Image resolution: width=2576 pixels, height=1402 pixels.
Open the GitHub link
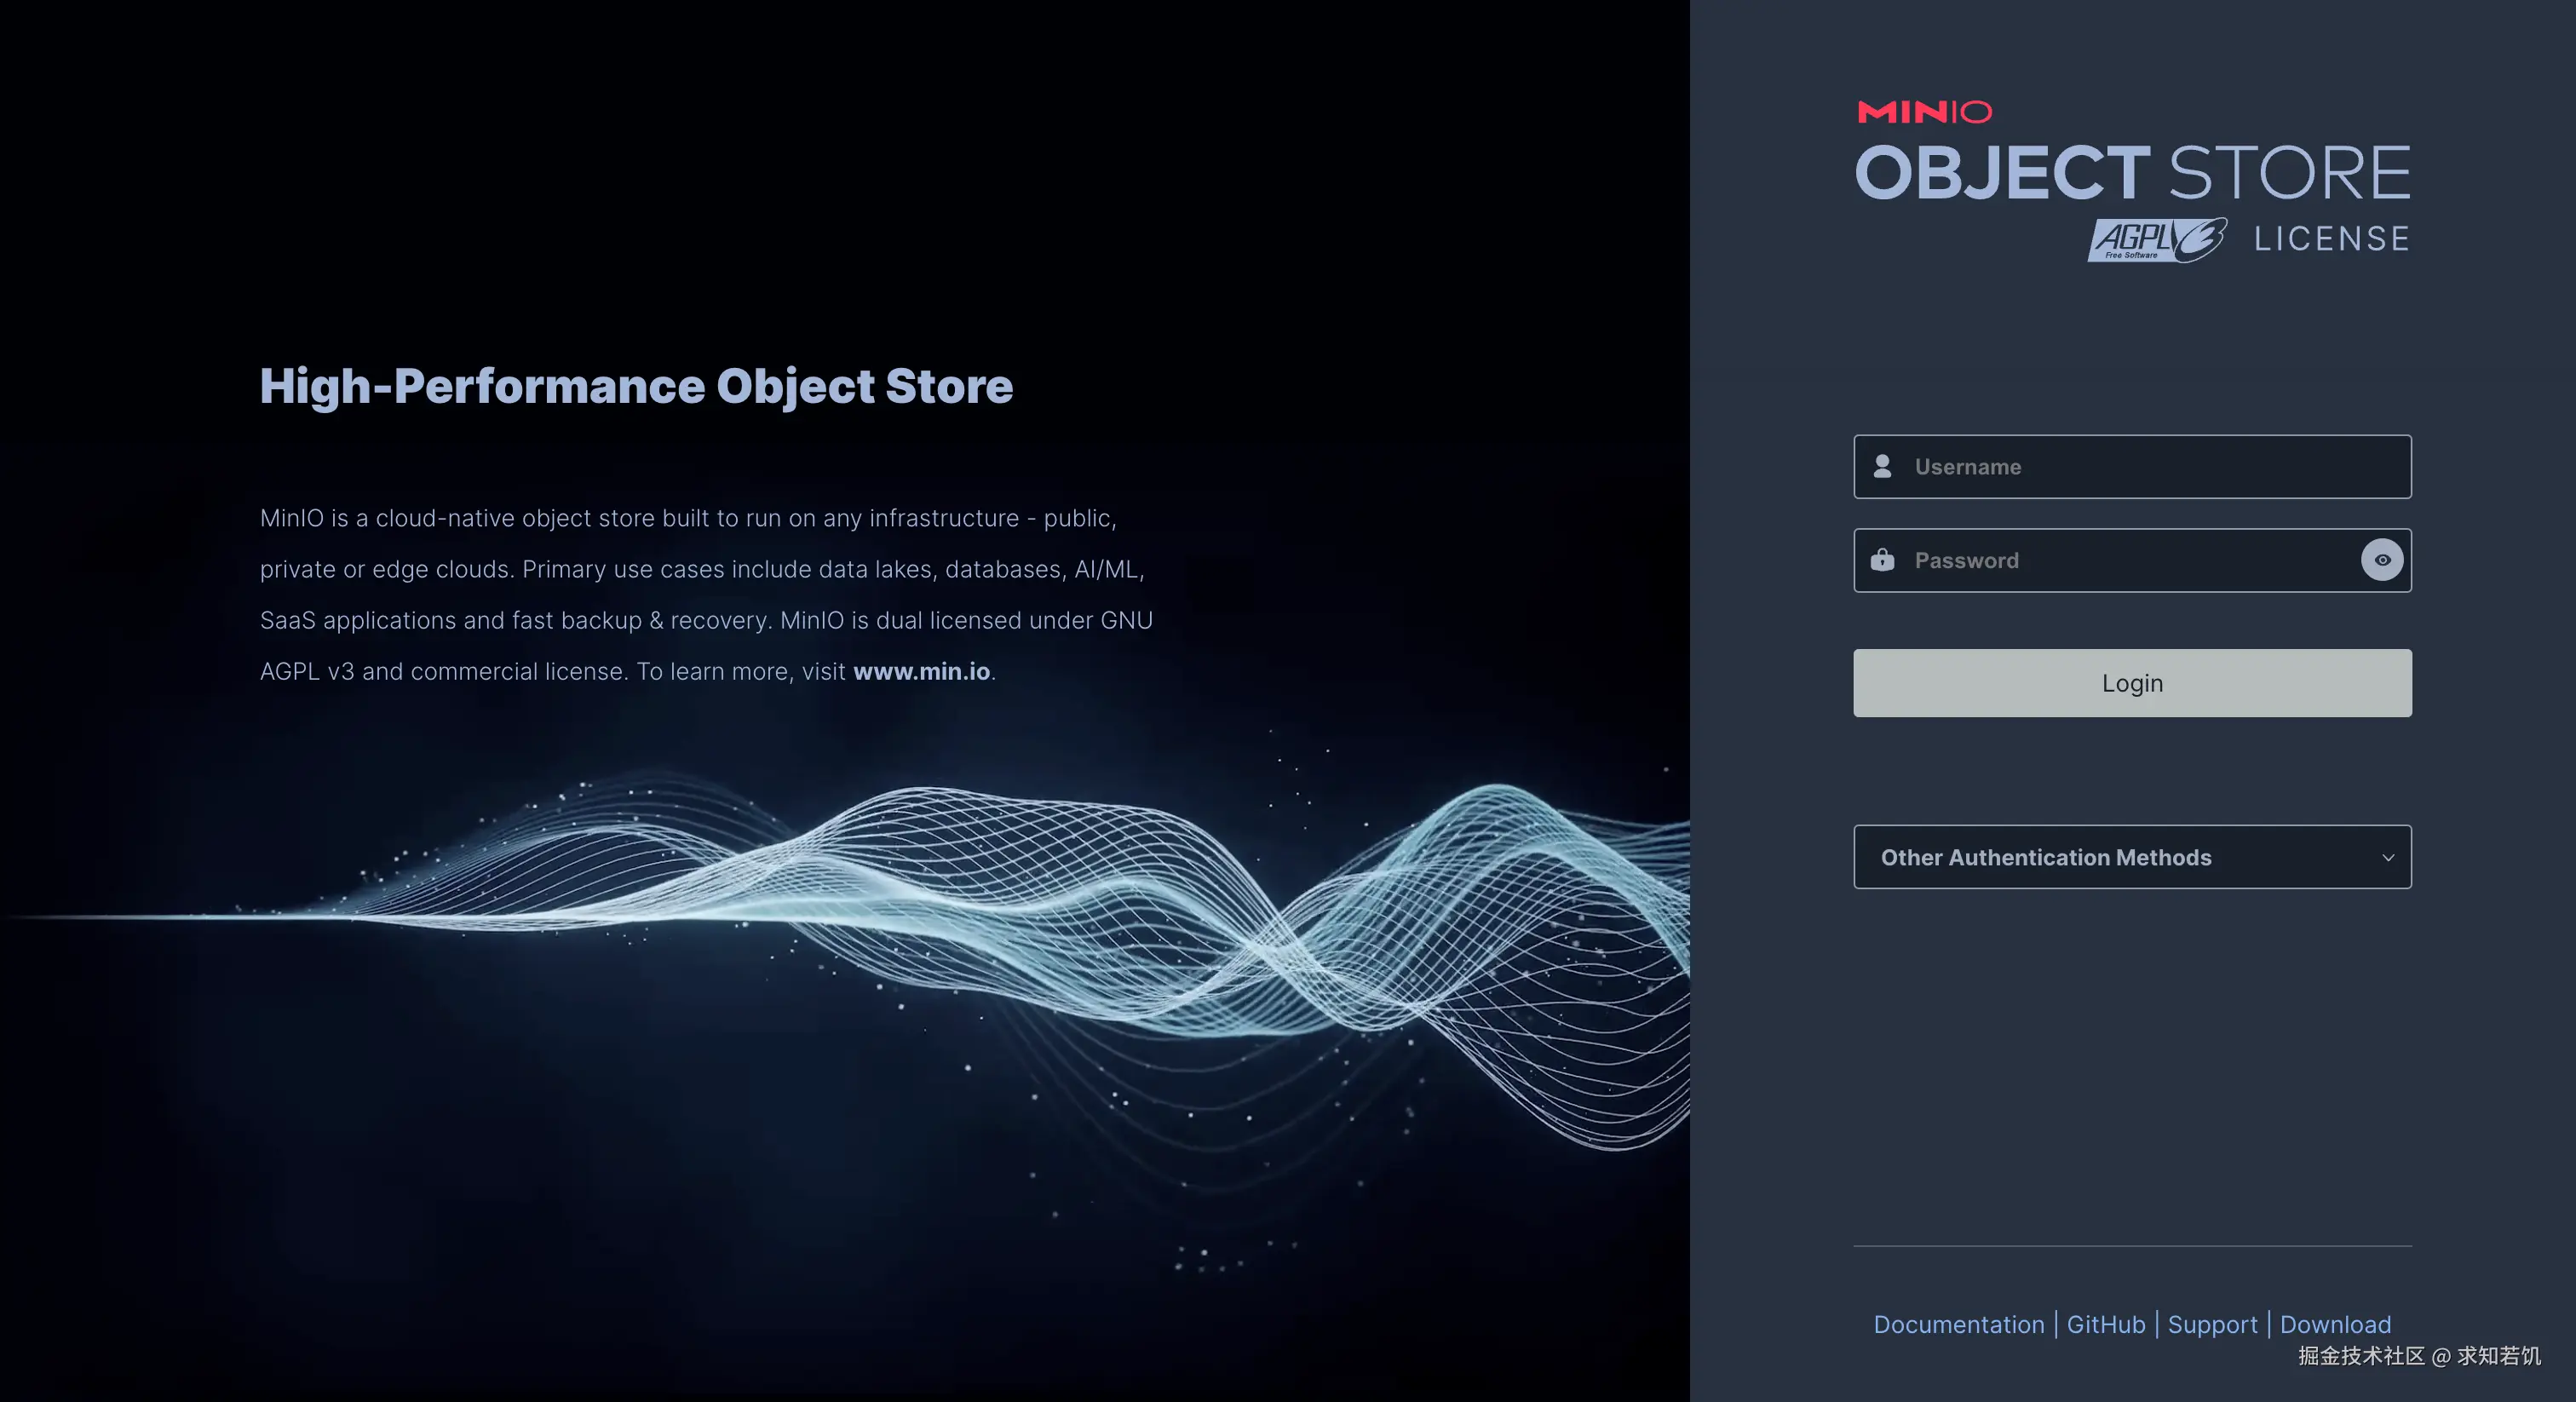coord(2106,1324)
